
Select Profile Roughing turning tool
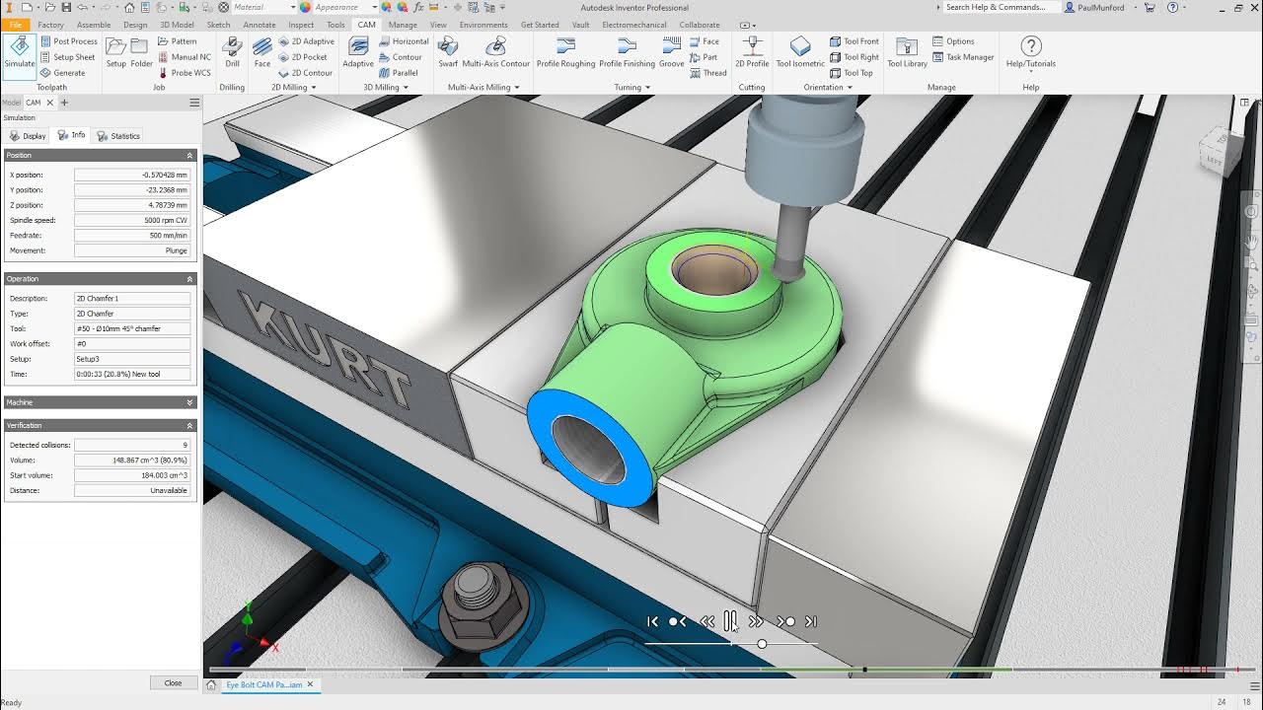[x=565, y=52]
